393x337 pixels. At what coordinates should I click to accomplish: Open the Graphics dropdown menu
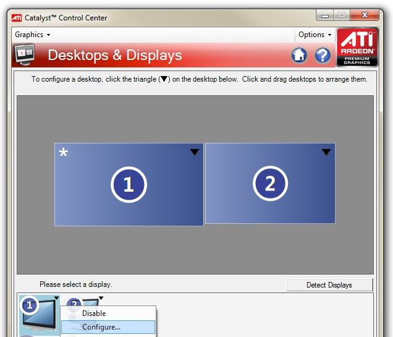32,35
